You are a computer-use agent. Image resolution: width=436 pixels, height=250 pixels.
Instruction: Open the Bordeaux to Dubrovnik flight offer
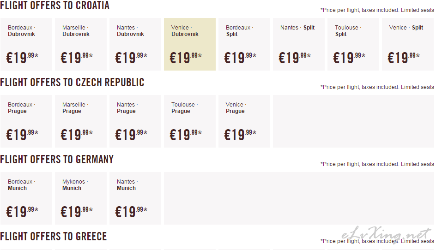pos(26,44)
